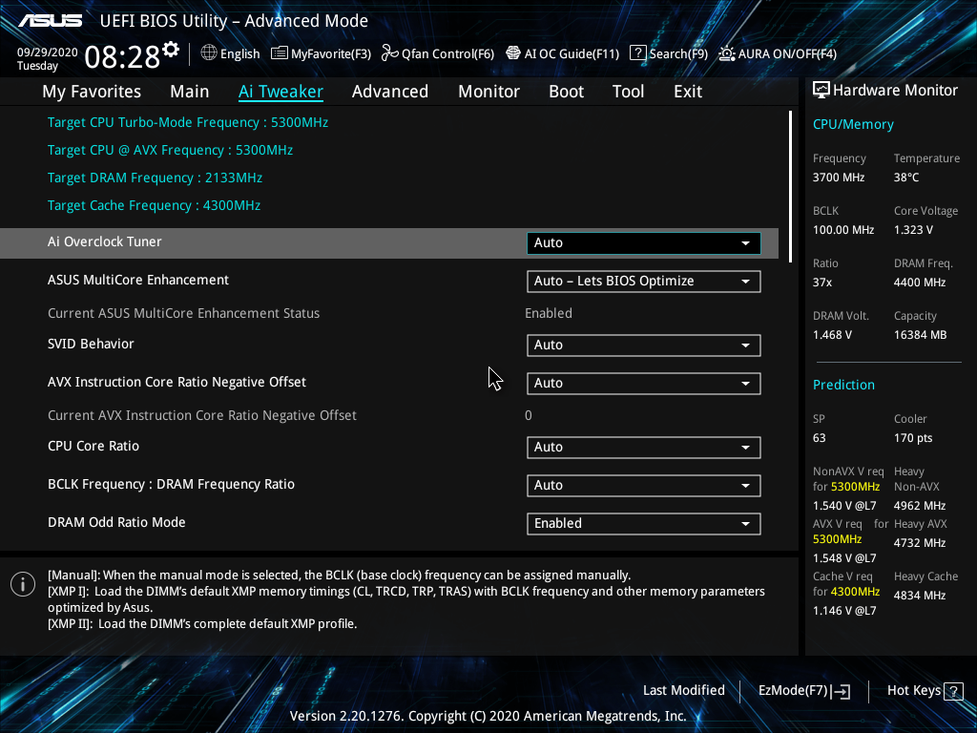The height and width of the screenshot is (733, 977).
Task: Click the Qfan Control(F6) label
Action: pos(448,54)
